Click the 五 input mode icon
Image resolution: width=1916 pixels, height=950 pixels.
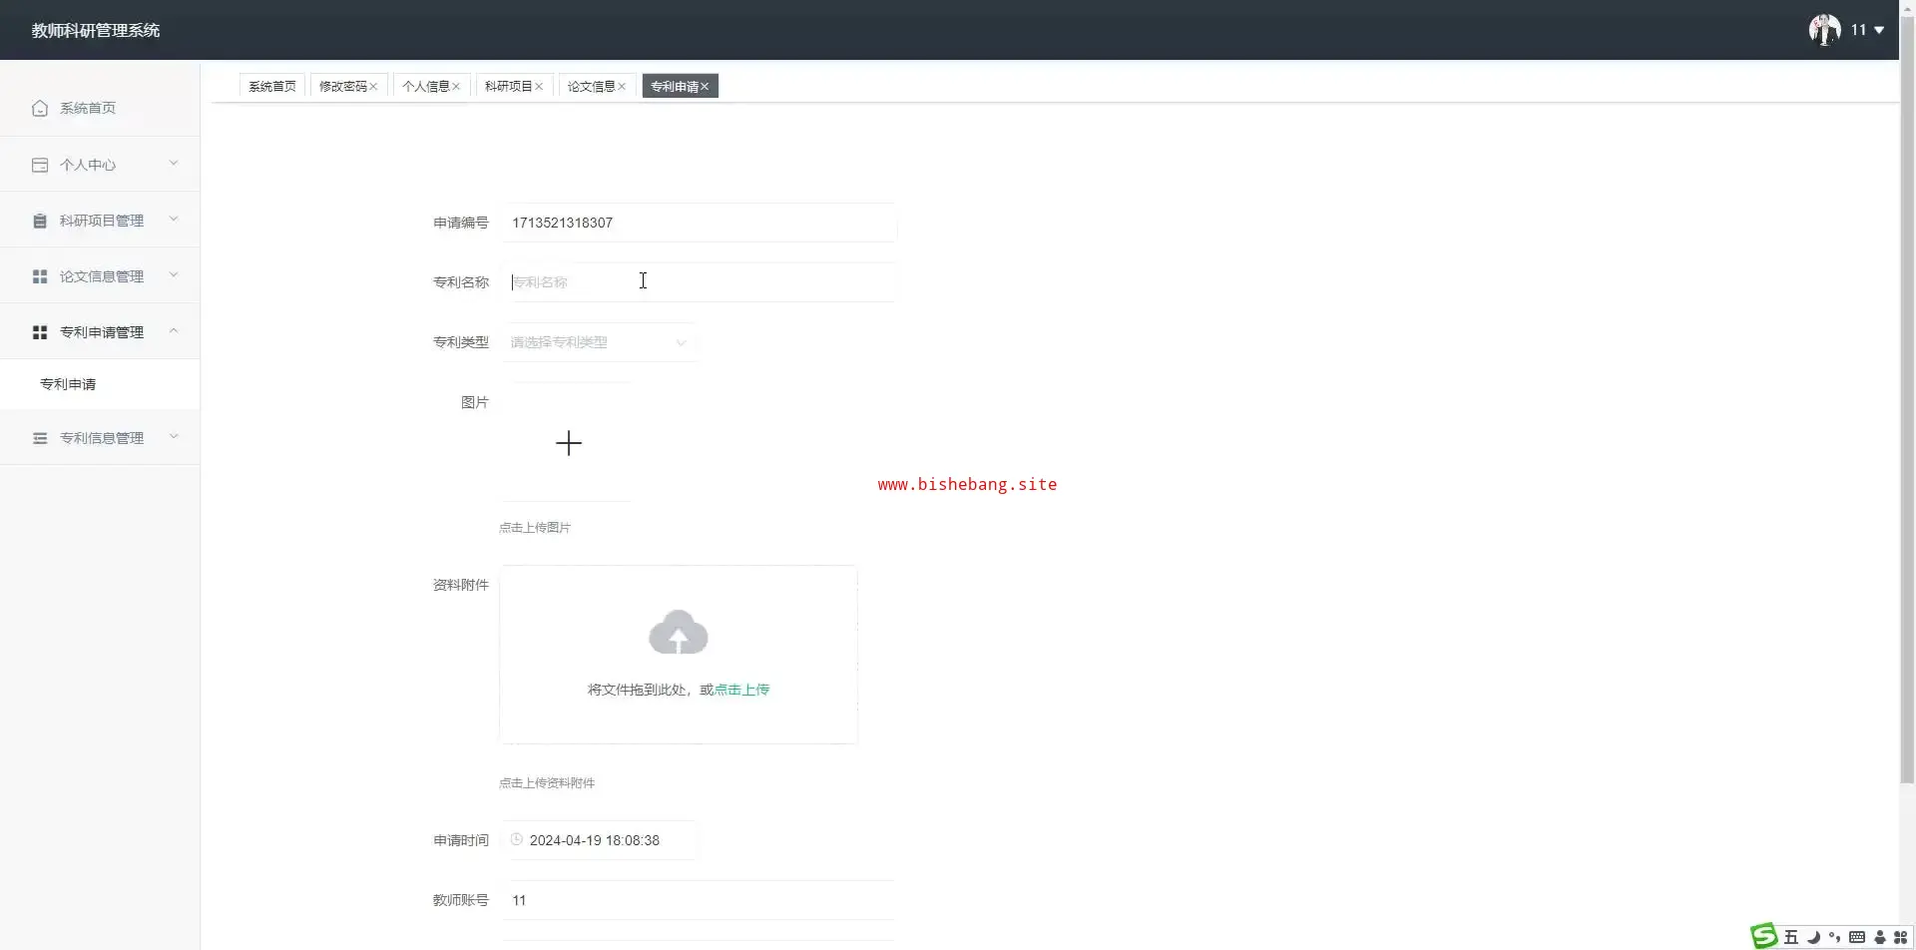point(1791,937)
